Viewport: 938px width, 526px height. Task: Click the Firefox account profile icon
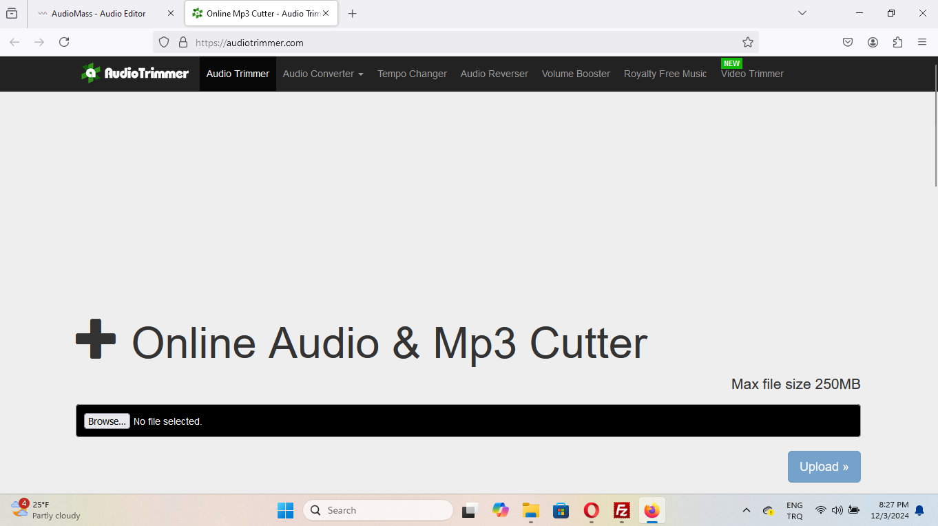tap(873, 42)
